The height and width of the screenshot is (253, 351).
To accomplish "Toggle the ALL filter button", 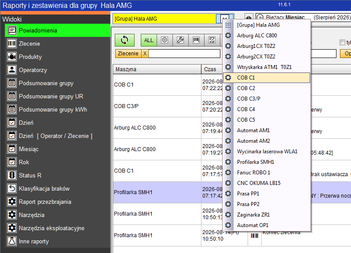I will point(149,40).
